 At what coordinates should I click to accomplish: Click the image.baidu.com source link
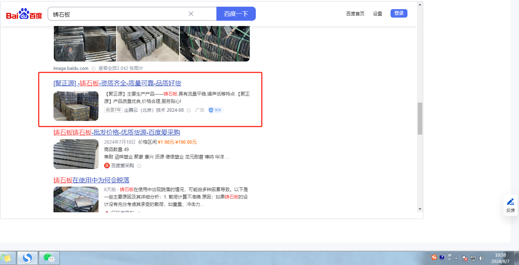click(x=71, y=69)
